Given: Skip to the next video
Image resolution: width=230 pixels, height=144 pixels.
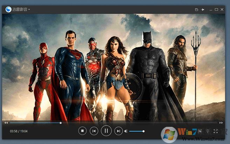Looking at the screenshot, I should pyautogui.click(x=119, y=131).
